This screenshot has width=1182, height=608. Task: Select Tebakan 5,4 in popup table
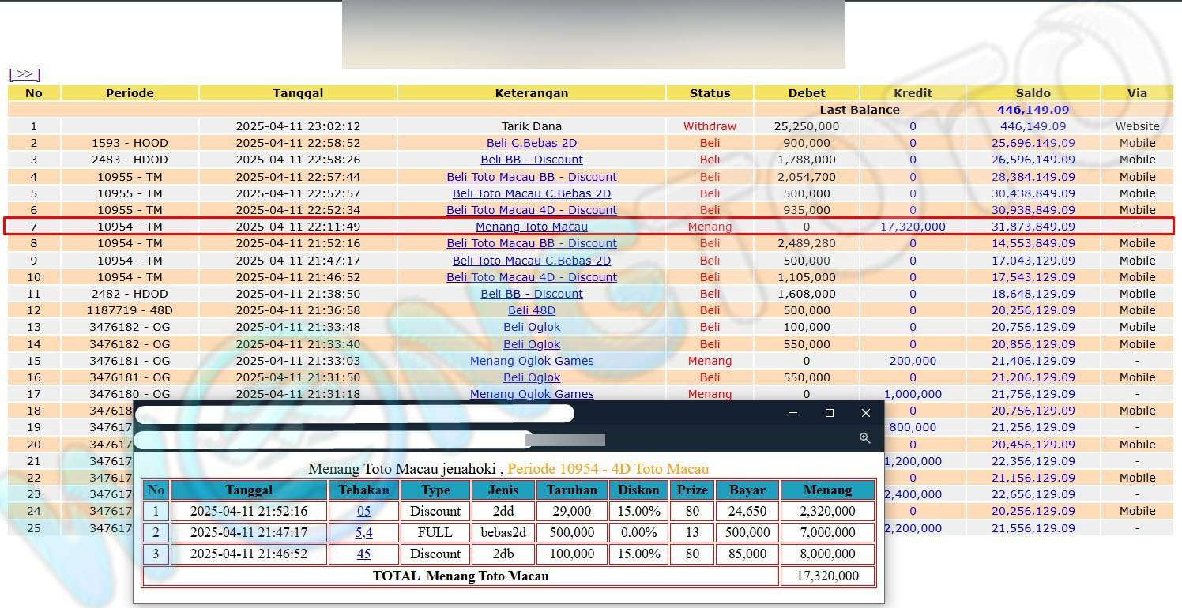(x=363, y=533)
